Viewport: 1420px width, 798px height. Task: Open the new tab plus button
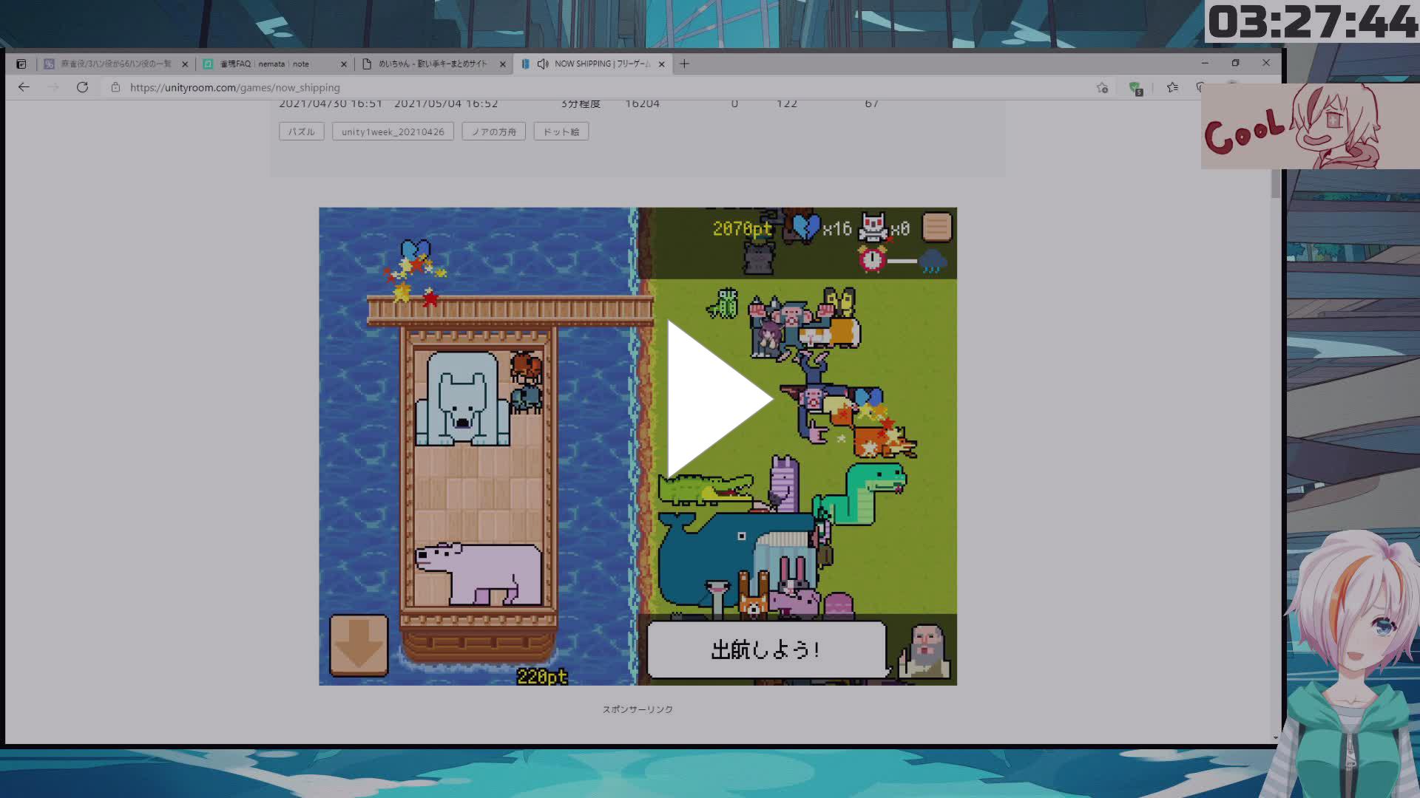684,64
